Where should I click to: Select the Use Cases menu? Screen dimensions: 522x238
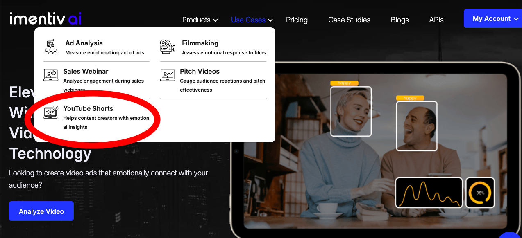tap(248, 20)
